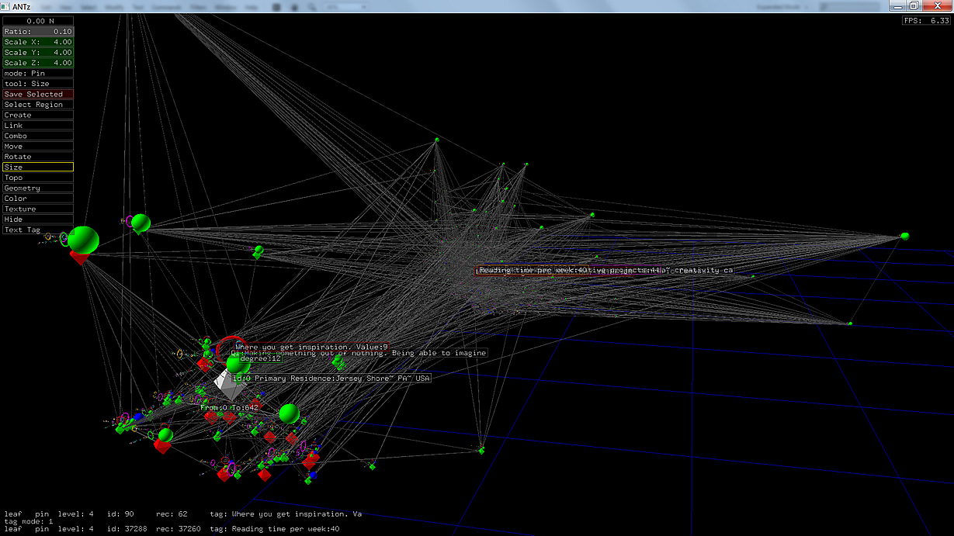Screen dimensions: 954x536
Task: Select the green node at bottom center link junction
Action: pos(481,450)
